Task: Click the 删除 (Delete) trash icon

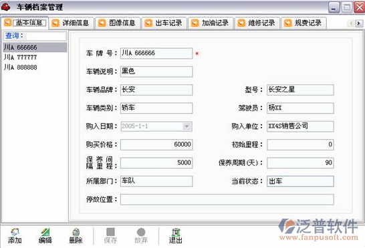Action: [x=76, y=232]
